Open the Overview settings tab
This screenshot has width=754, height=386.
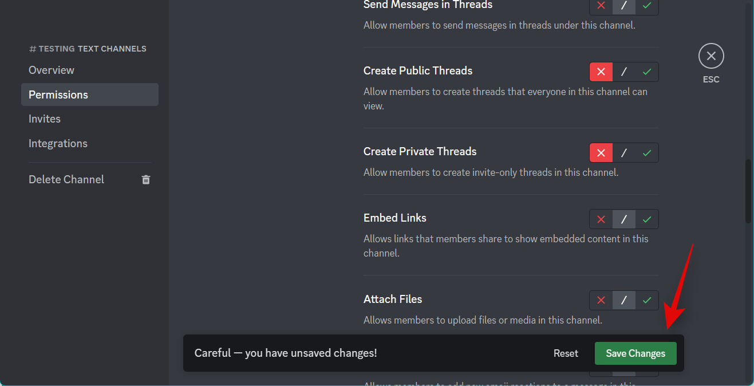pyautogui.click(x=52, y=70)
